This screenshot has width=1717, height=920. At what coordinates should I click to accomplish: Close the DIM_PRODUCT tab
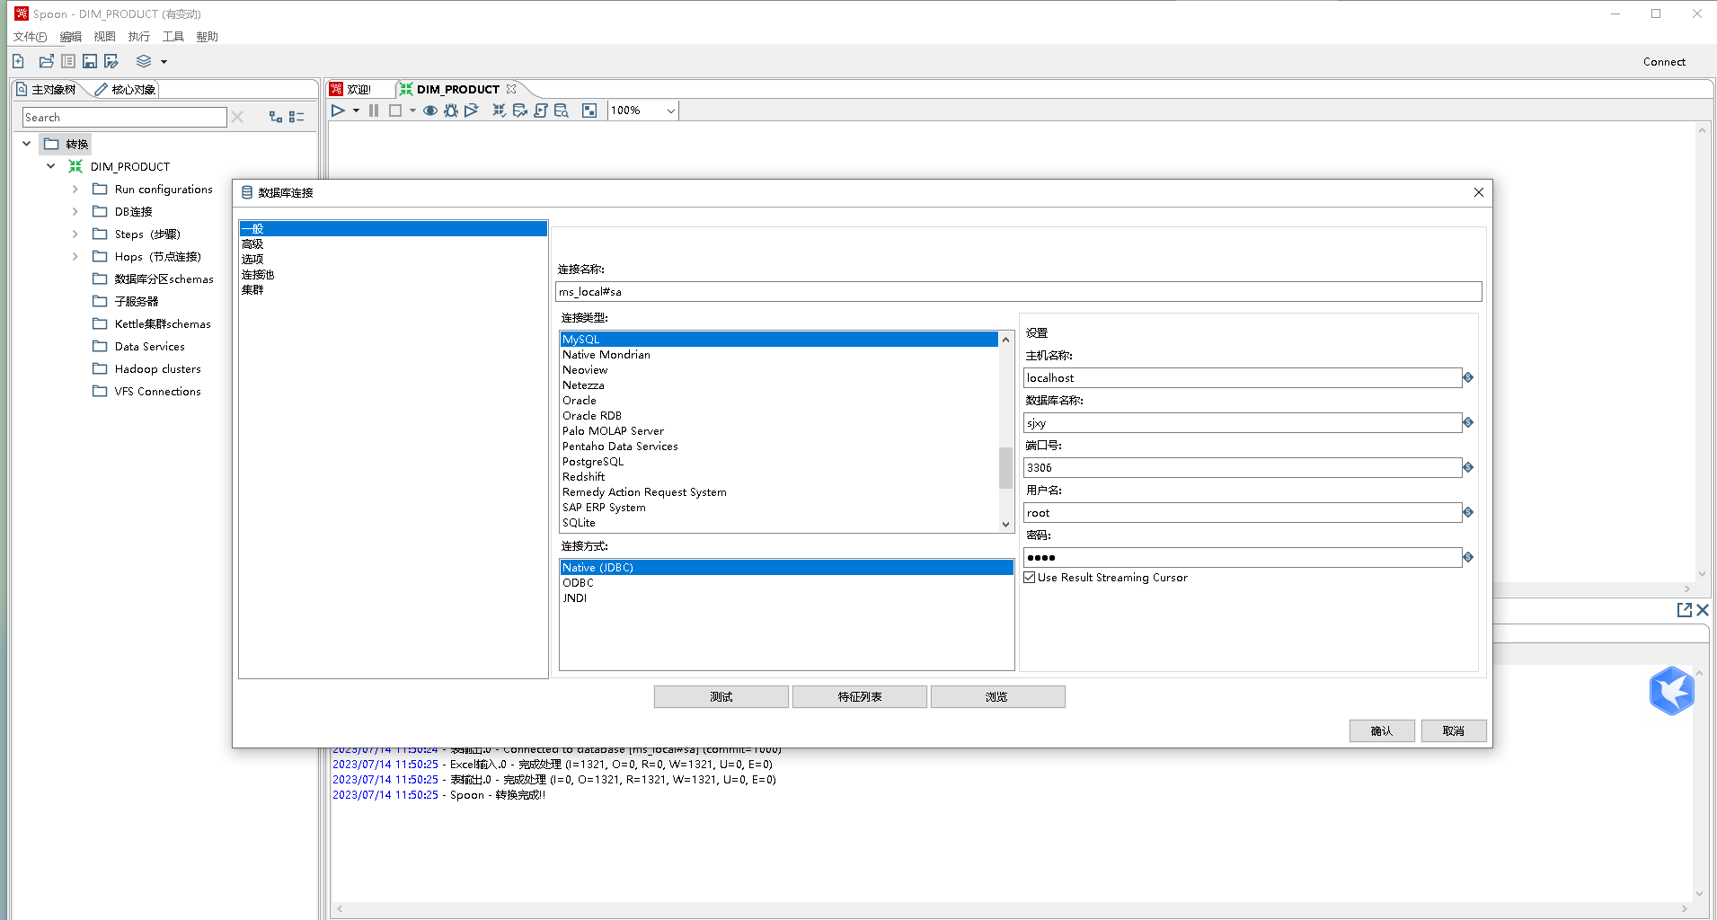point(511,89)
